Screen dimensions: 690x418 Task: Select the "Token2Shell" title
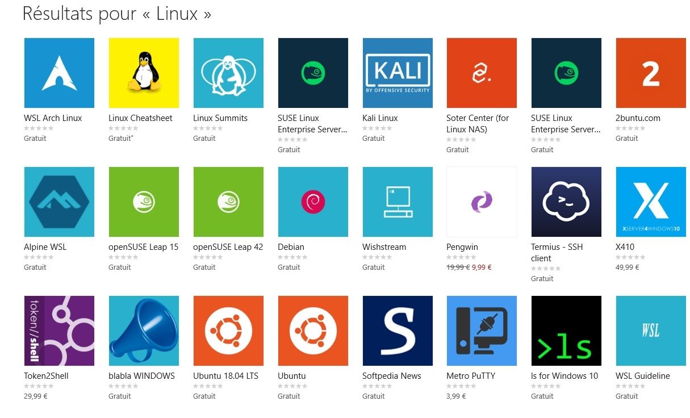click(x=46, y=376)
